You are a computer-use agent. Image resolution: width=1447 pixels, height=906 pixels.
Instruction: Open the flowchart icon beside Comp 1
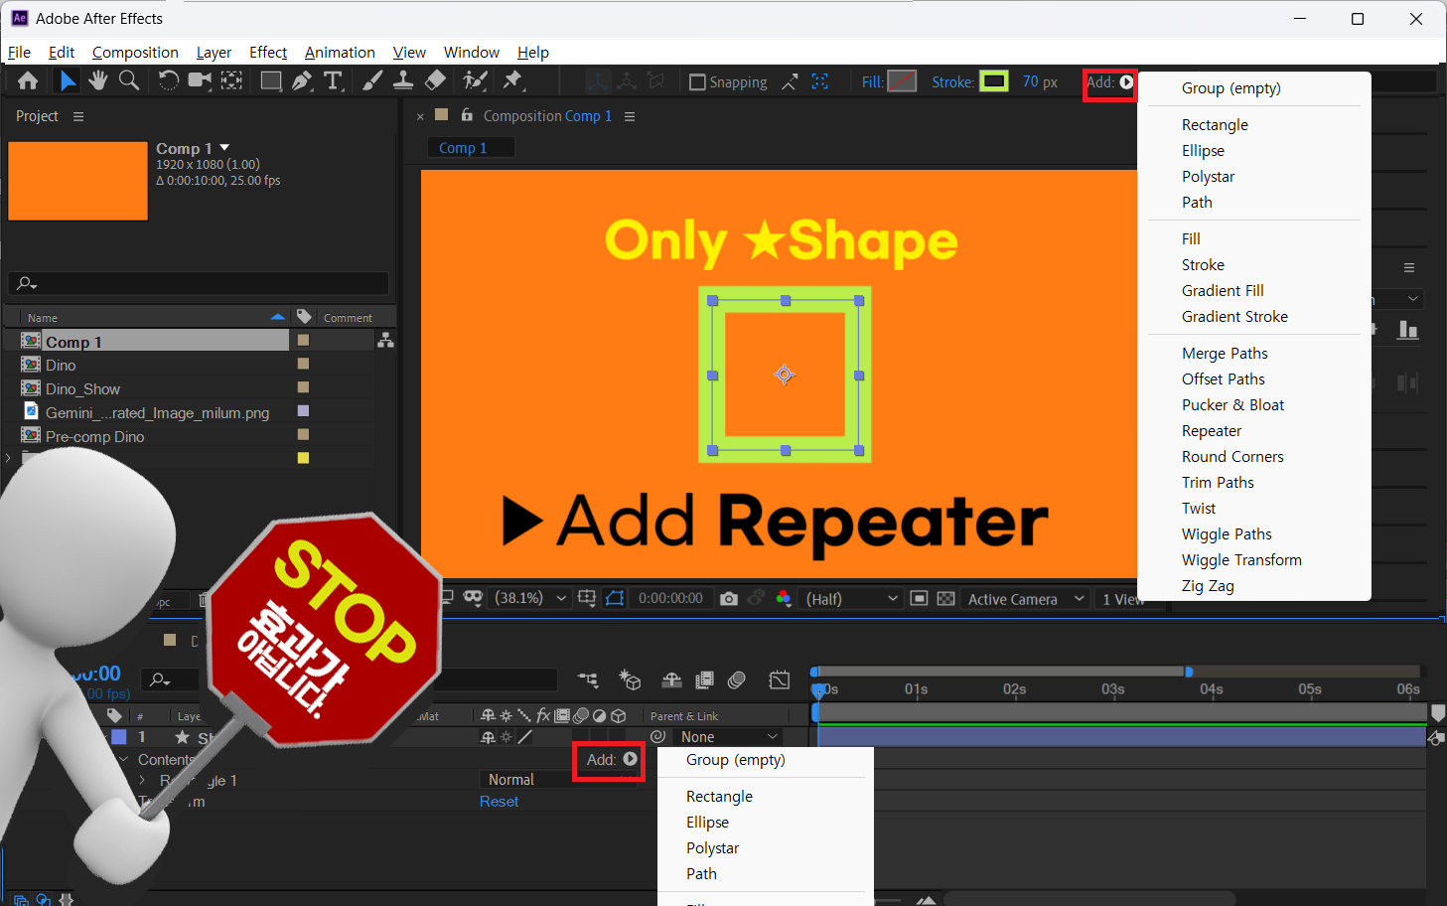[385, 341]
